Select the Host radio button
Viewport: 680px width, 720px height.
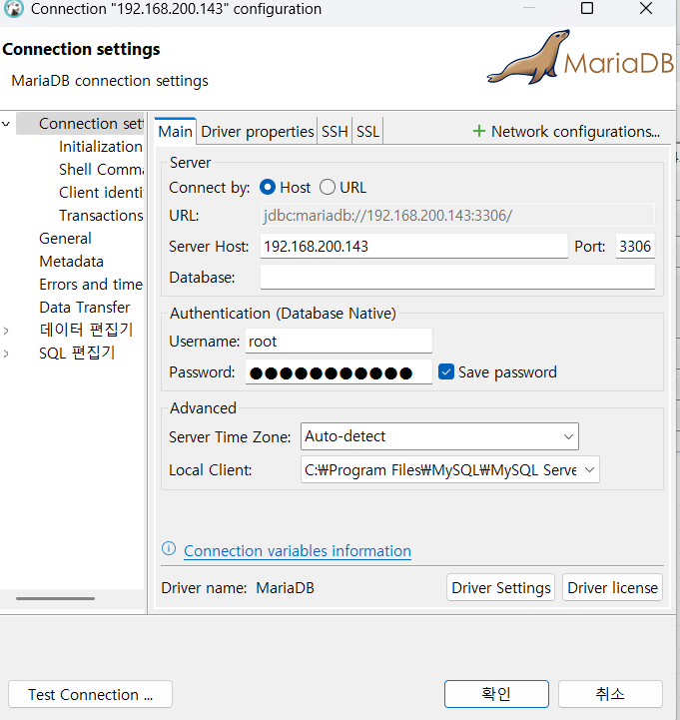[x=268, y=188]
